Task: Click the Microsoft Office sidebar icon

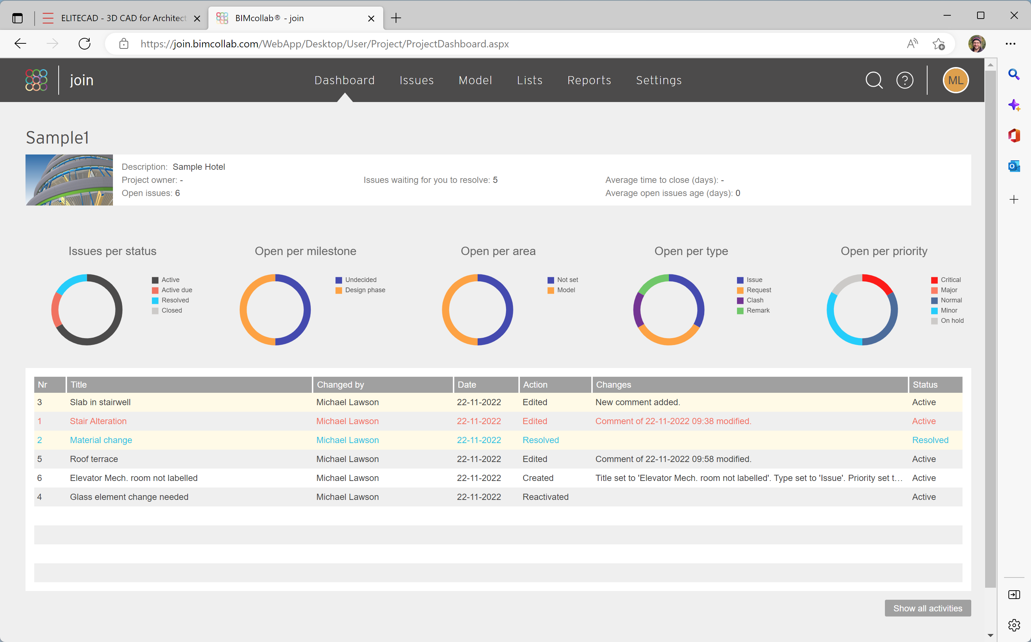Action: pos(1014,136)
